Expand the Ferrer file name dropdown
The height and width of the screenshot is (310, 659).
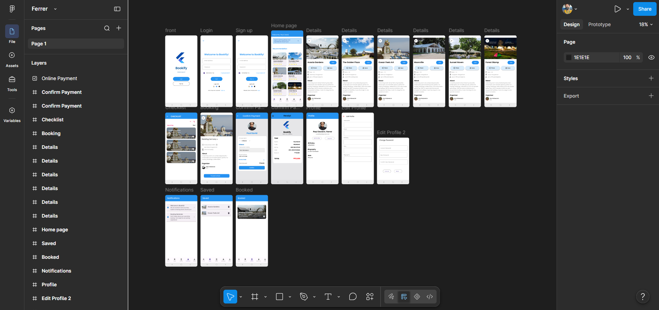tap(55, 9)
